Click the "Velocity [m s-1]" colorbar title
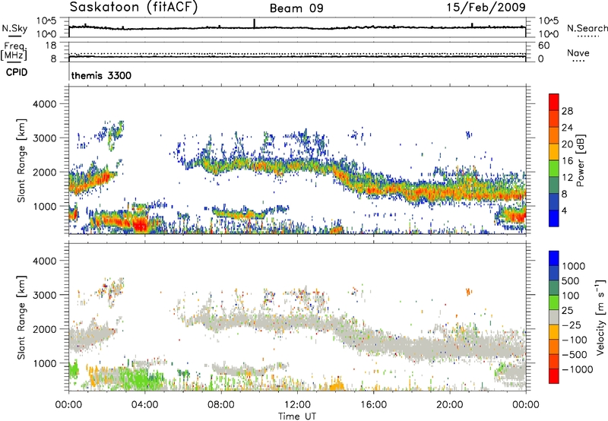This screenshot has width=608, height=421. click(600, 317)
